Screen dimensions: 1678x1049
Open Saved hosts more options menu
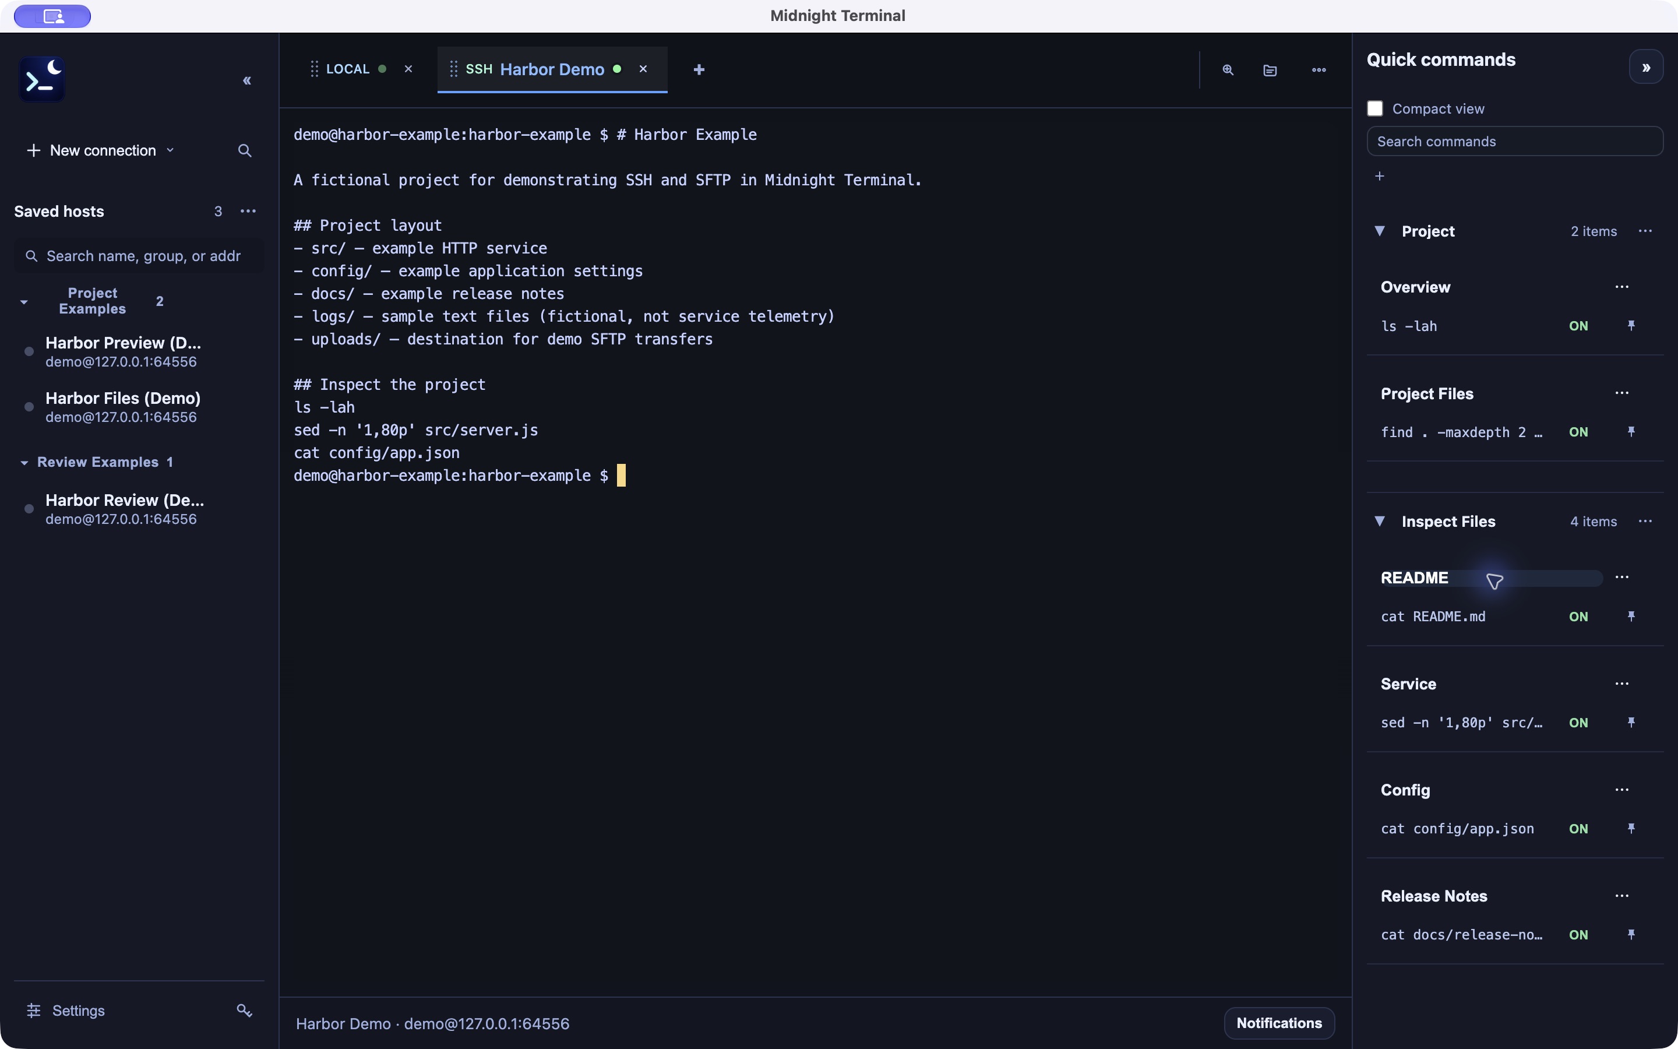pyautogui.click(x=248, y=211)
